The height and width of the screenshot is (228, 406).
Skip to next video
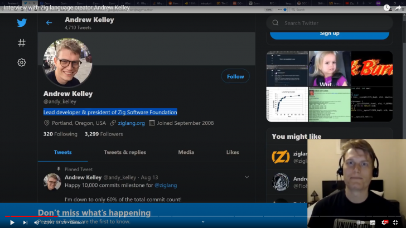(25, 222)
